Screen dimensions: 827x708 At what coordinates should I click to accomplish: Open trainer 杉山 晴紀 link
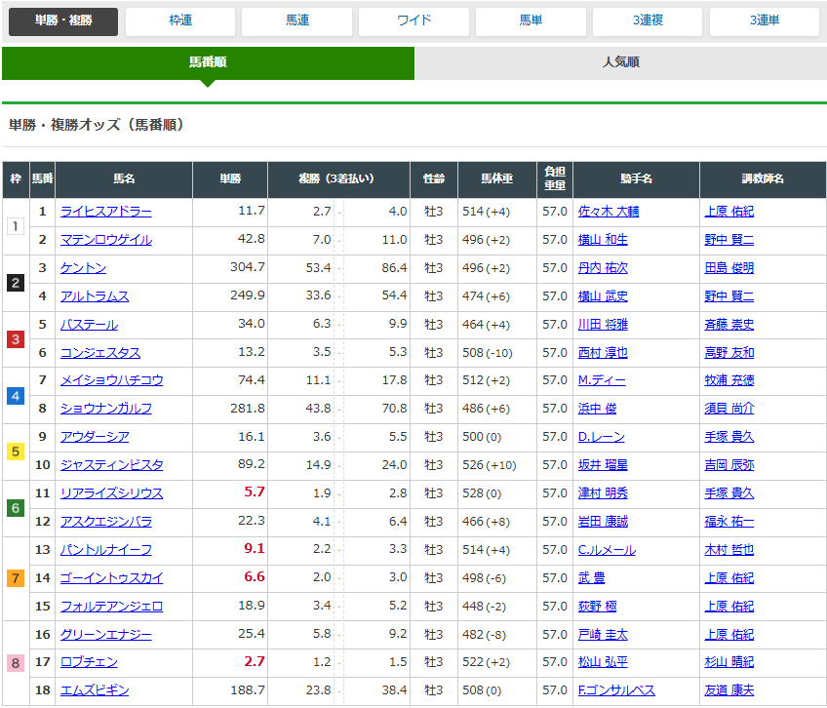pos(729,662)
